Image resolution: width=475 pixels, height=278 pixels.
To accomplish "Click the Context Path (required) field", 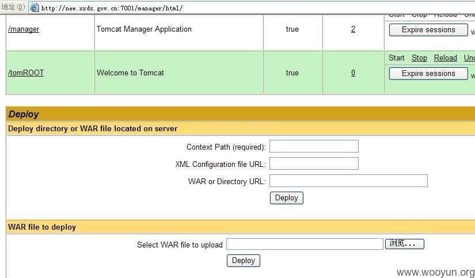I will [x=314, y=146].
